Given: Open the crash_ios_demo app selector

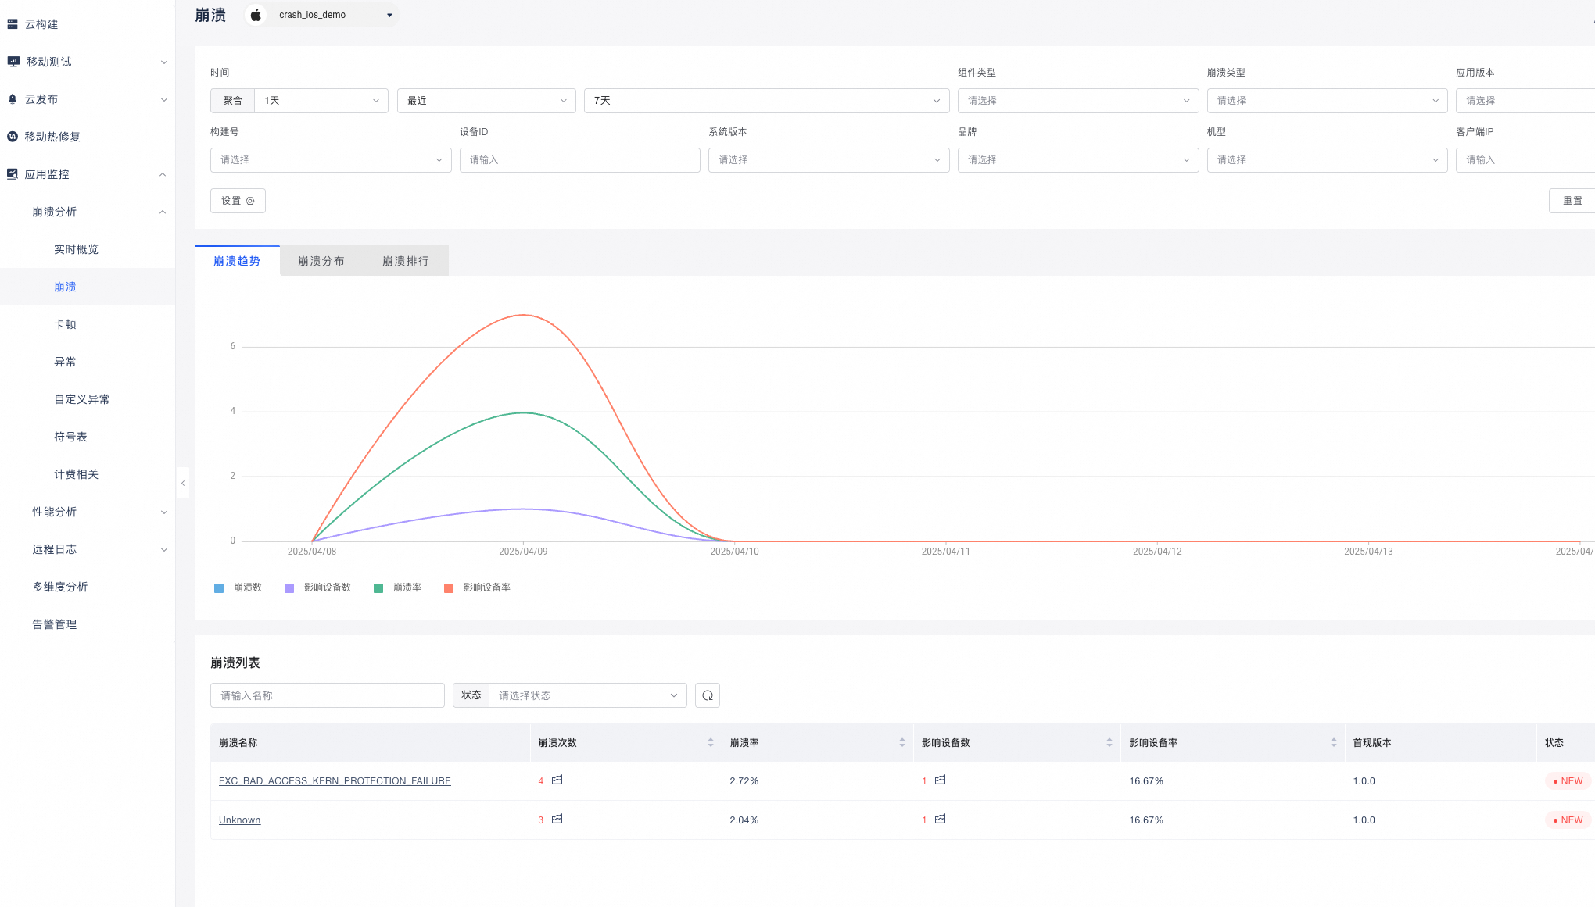Looking at the screenshot, I should point(322,15).
